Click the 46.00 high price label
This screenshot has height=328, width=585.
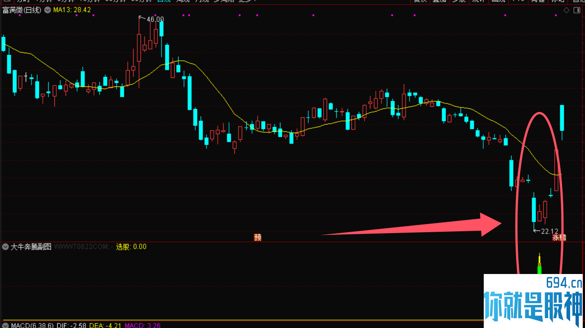[x=155, y=19]
